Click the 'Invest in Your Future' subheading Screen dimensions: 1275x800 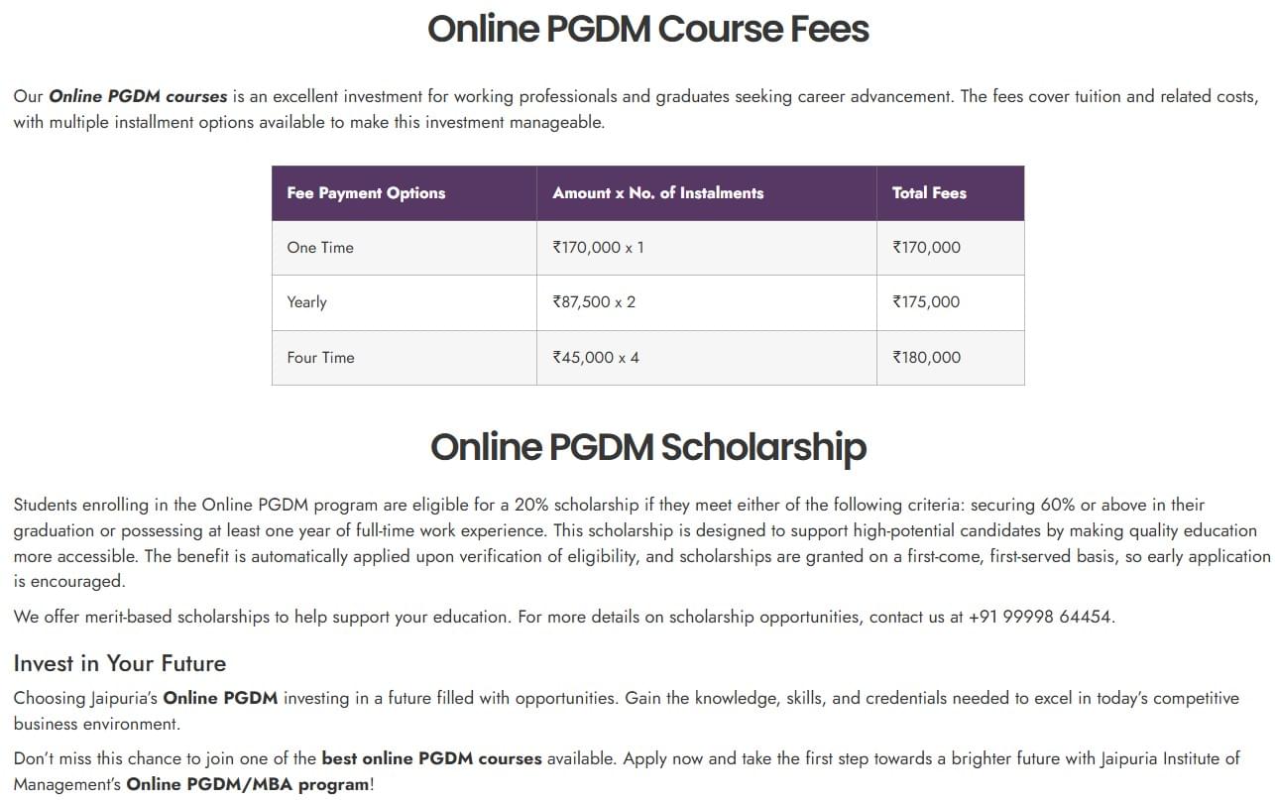tap(120, 663)
